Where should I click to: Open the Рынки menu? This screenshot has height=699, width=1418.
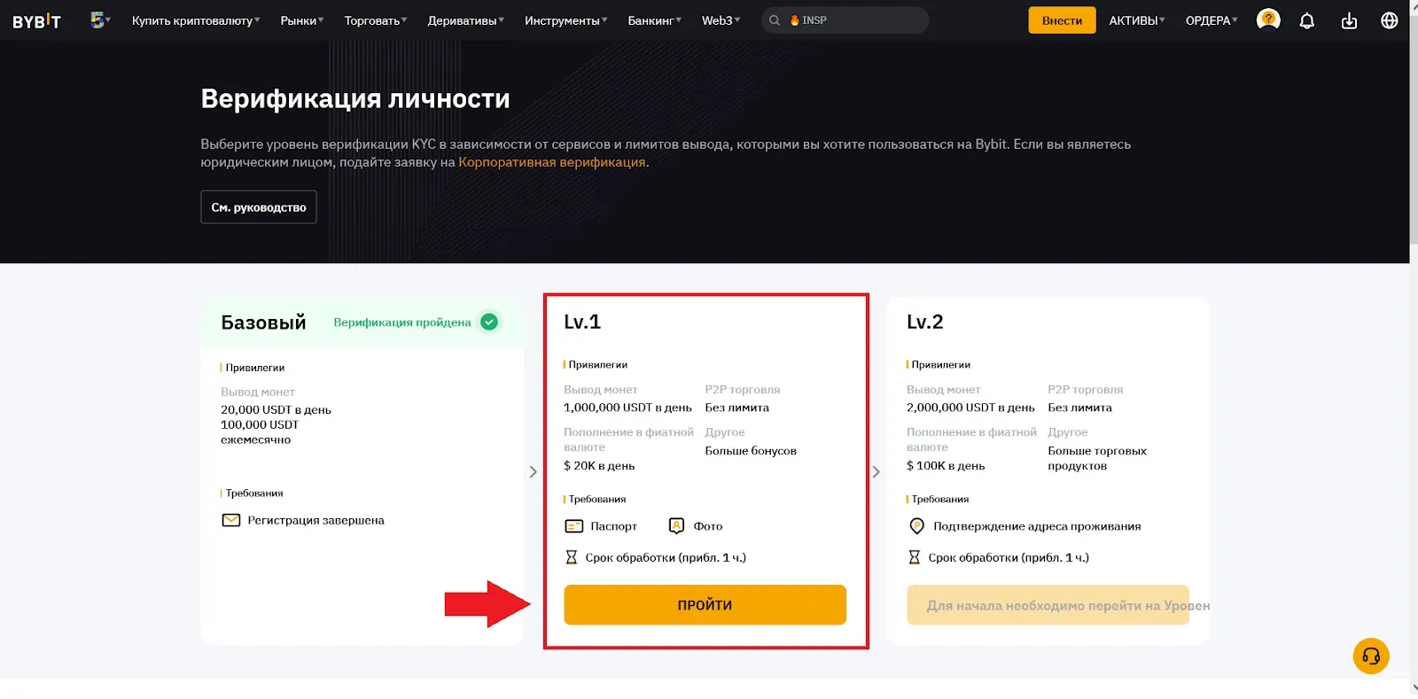coord(301,20)
